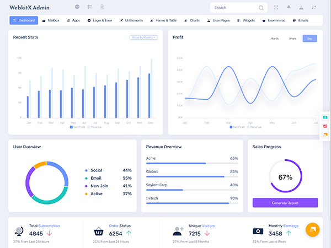
Task: Toggle fullscreen with the expand icon
Action: (x=275, y=8)
